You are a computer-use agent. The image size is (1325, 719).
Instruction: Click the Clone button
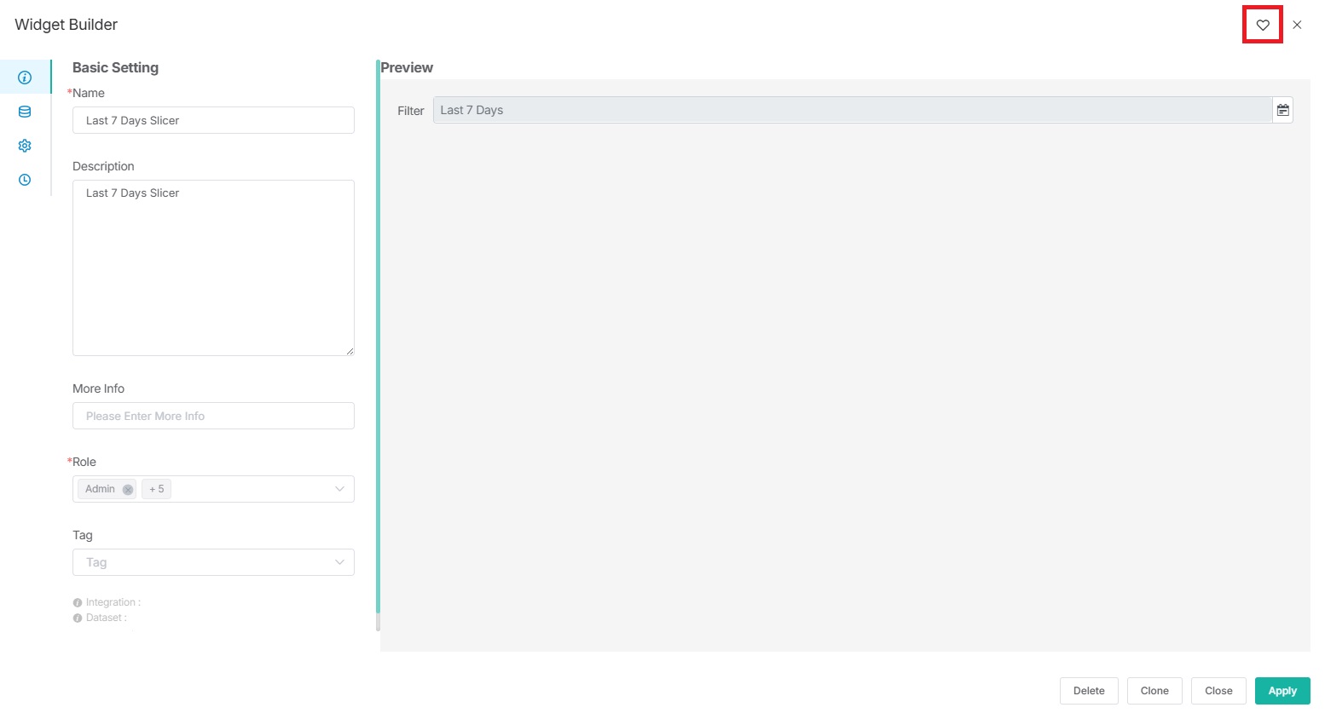1154,691
